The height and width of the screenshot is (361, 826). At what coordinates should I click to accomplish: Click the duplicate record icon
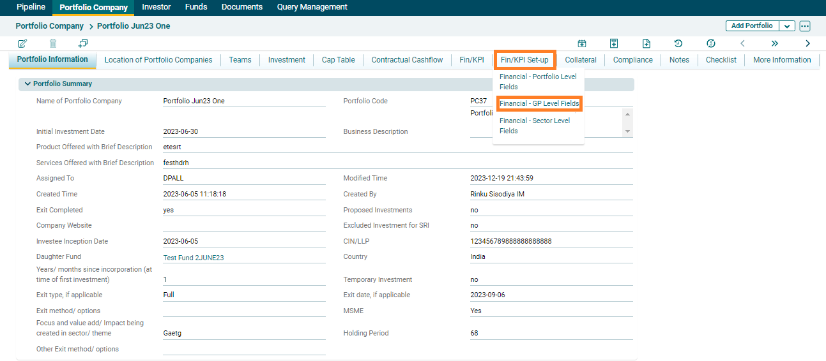pyautogui.click(x=83, y=43)
